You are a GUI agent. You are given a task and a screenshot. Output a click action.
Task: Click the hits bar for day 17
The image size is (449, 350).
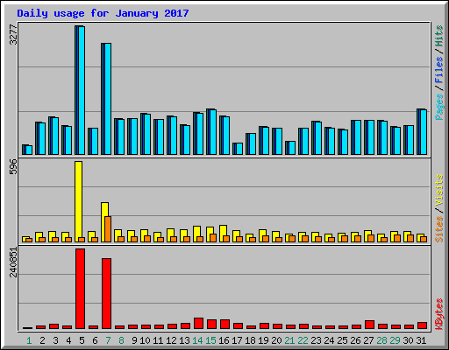[238, 149]
